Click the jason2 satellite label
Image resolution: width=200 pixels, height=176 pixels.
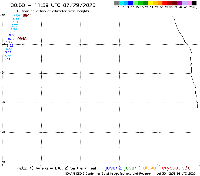(114, 168)
